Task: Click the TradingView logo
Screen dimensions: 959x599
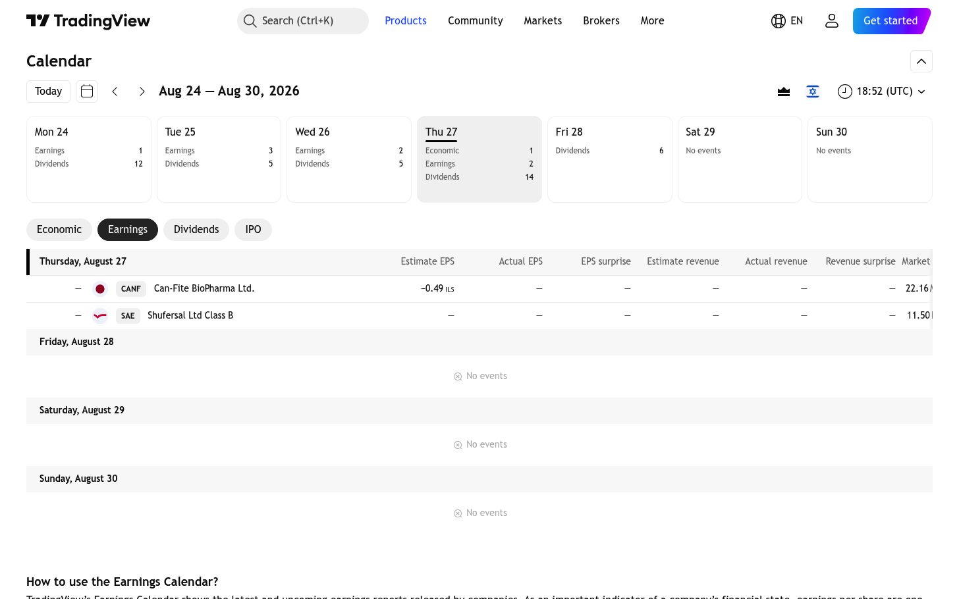Action: pos(88,21)
